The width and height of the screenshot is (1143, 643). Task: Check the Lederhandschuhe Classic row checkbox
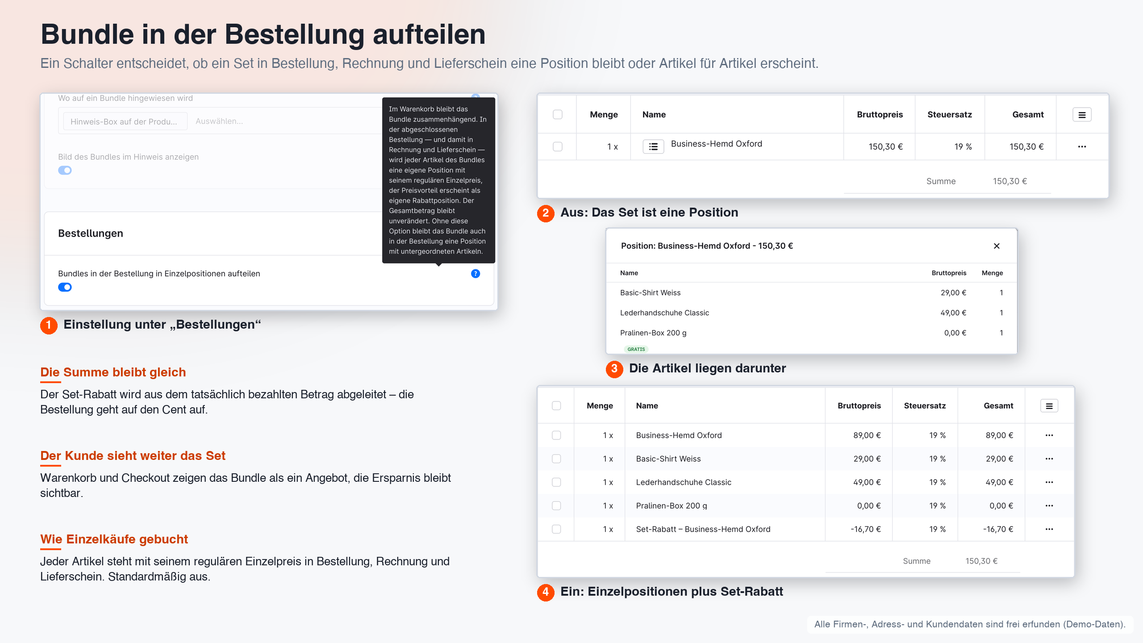[556, 482]
